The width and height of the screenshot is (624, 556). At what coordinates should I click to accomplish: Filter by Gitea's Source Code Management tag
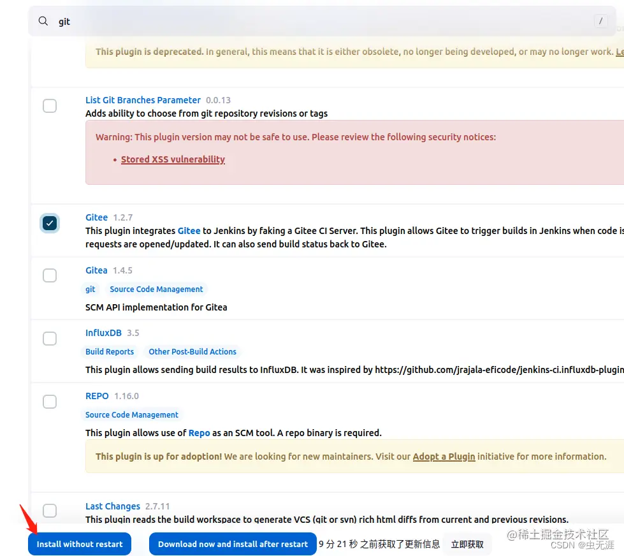point(156,289)
